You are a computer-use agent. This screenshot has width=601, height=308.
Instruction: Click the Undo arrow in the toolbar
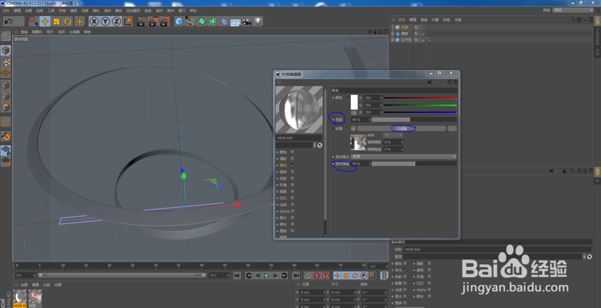click(8, 22)
